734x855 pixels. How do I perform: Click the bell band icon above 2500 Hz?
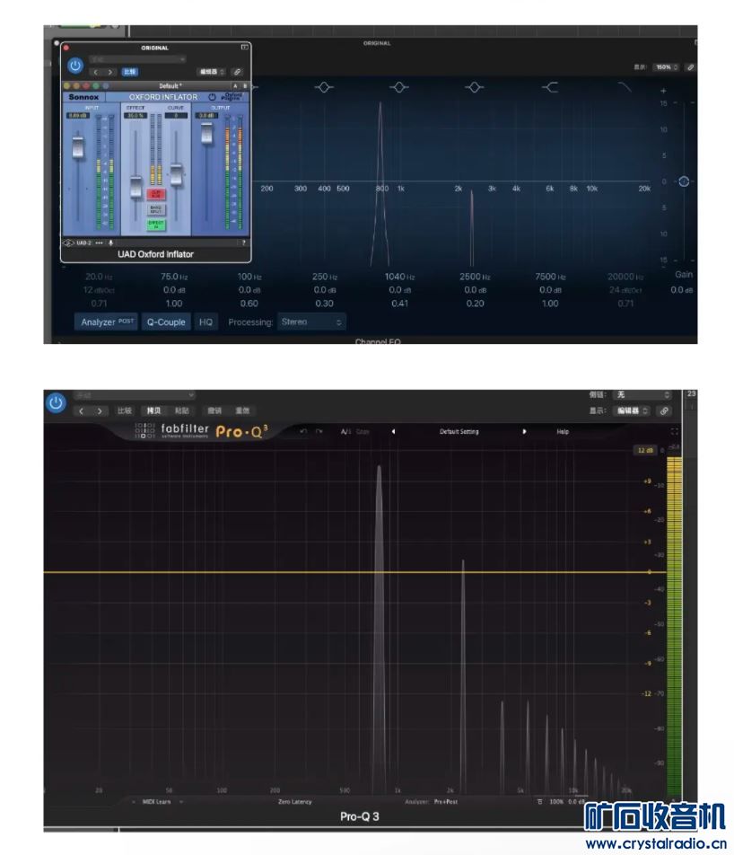(474, 87)
